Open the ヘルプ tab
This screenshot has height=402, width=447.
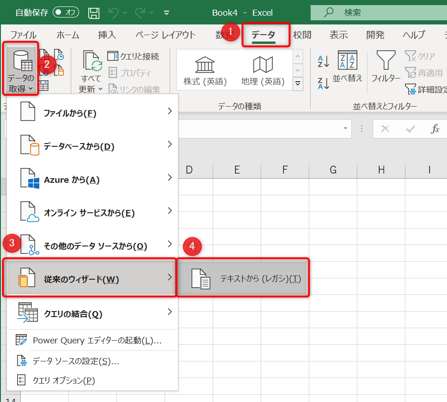(x=414, y=35)
